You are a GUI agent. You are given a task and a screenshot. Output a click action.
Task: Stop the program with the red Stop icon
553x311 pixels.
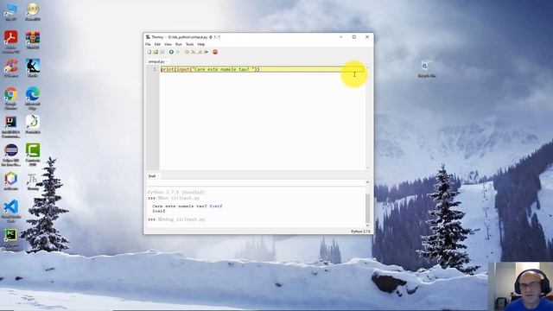[215, 52]
